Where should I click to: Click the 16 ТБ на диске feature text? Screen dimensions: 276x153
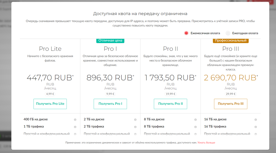[215, 119]
